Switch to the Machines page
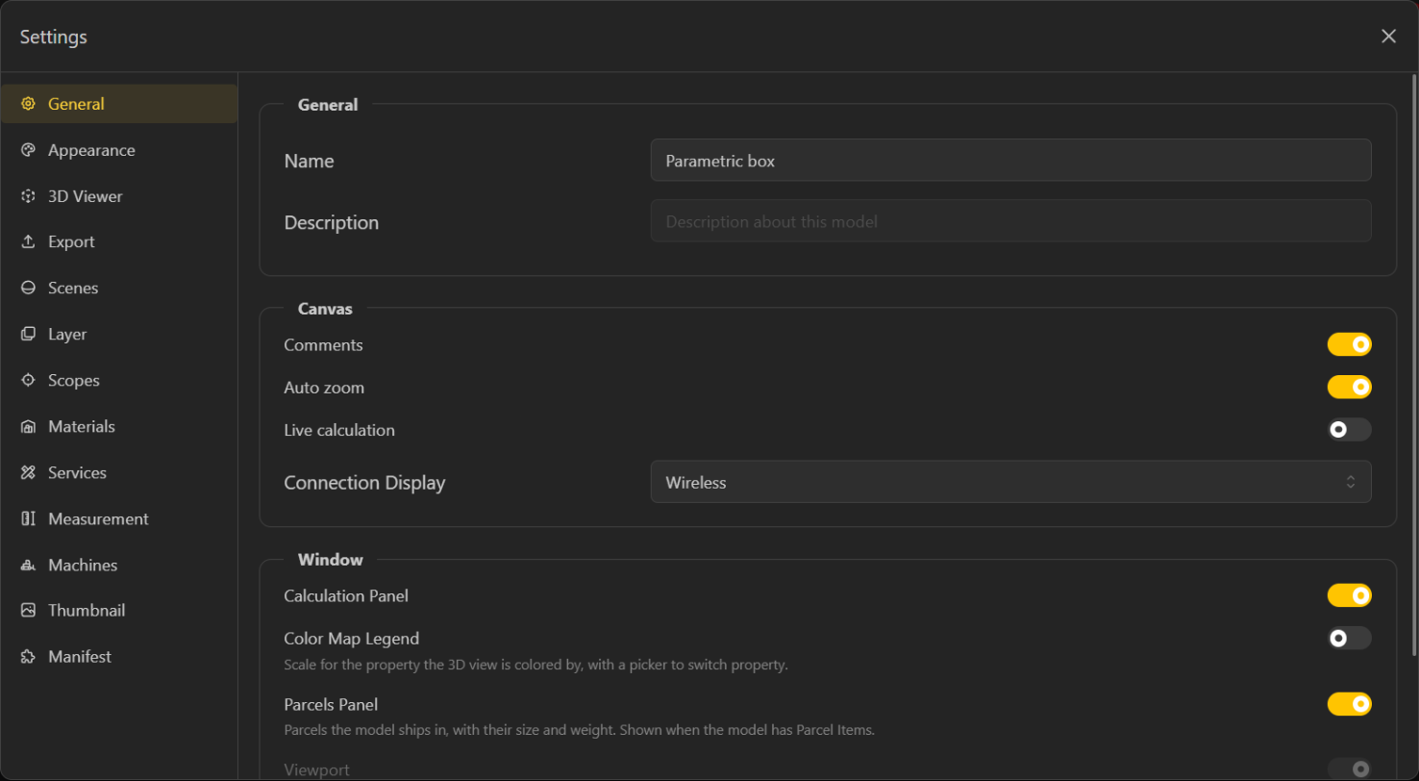The image size is (1419, 781). [119, 566]
